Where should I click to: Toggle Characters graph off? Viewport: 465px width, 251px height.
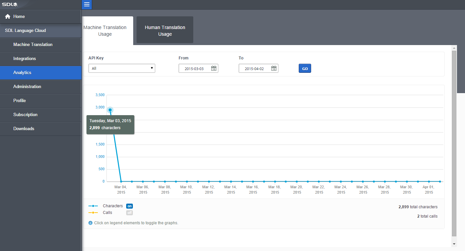[130, 206]
